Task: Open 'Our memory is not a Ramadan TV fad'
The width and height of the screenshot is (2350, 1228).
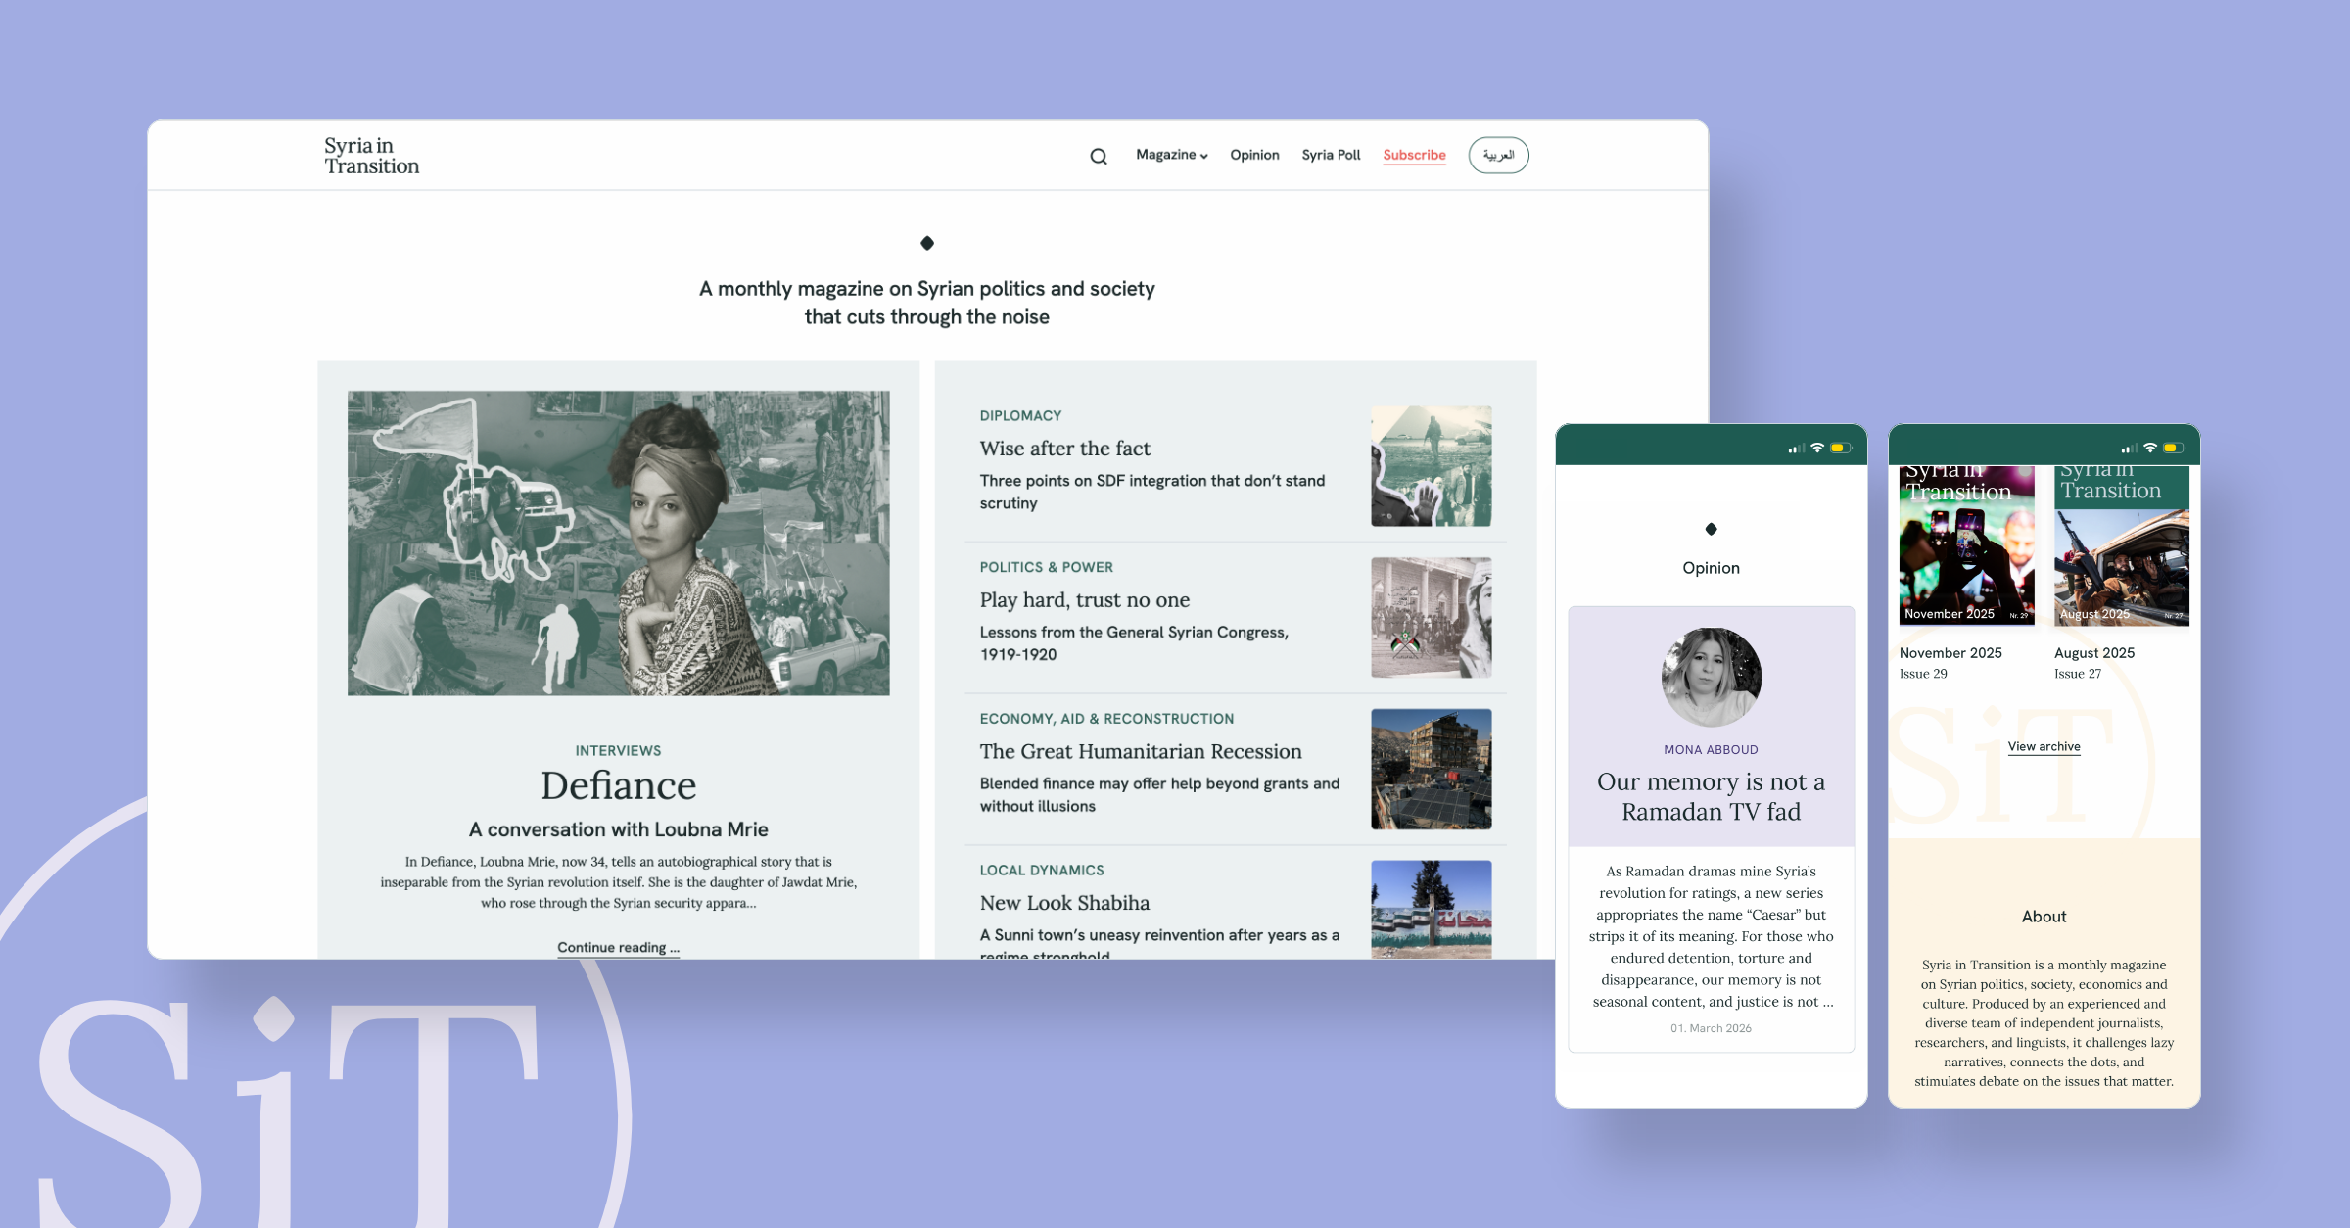Action: click(x=1711, y=796)
